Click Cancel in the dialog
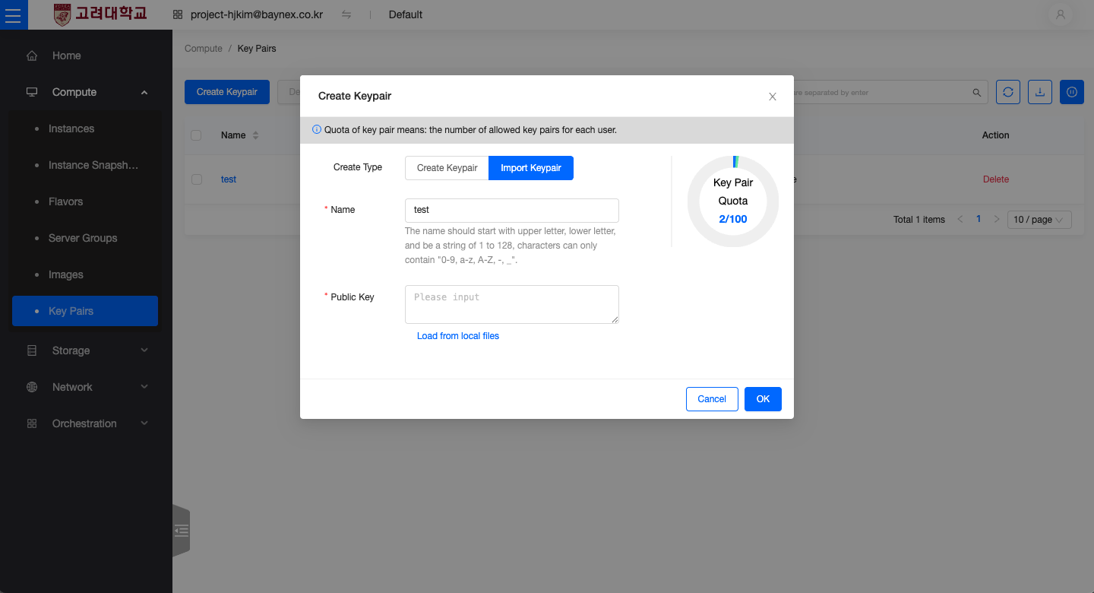Viewport: 1094px width, 593px height. coord(712,399)
